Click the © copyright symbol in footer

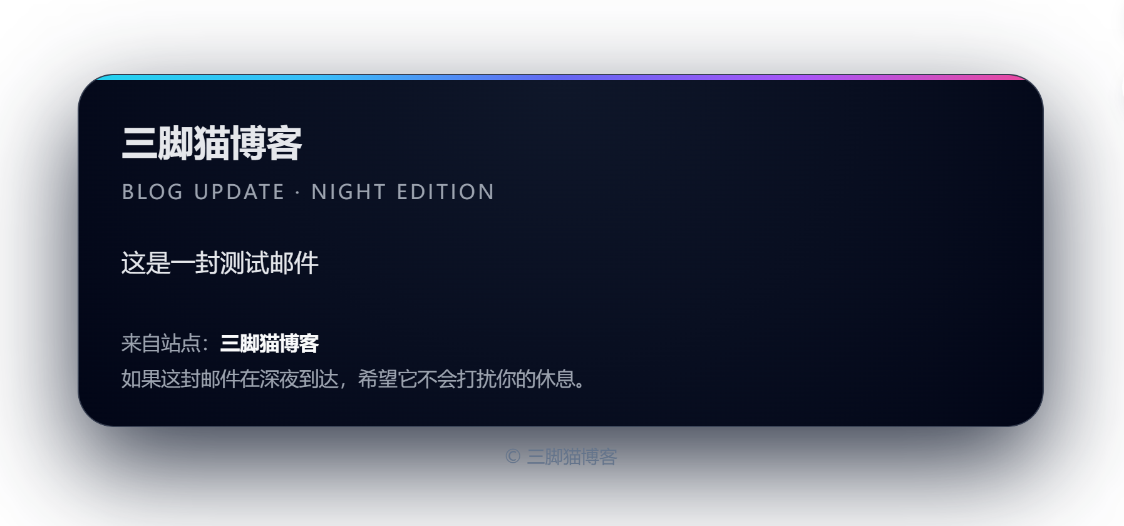tap(513, 456)
